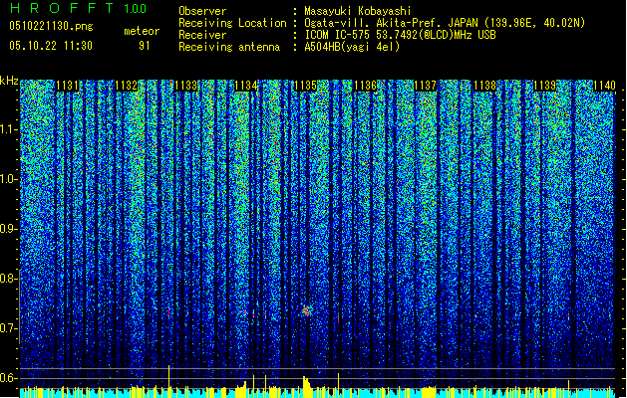Viewport: 627px width, 398px height.
Task: Click the tall yellow power spike near 1133
Action: (169, 376)
